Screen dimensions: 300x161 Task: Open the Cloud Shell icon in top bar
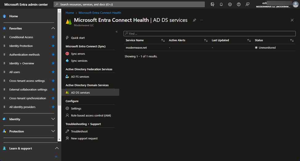[x=212, y=4]
